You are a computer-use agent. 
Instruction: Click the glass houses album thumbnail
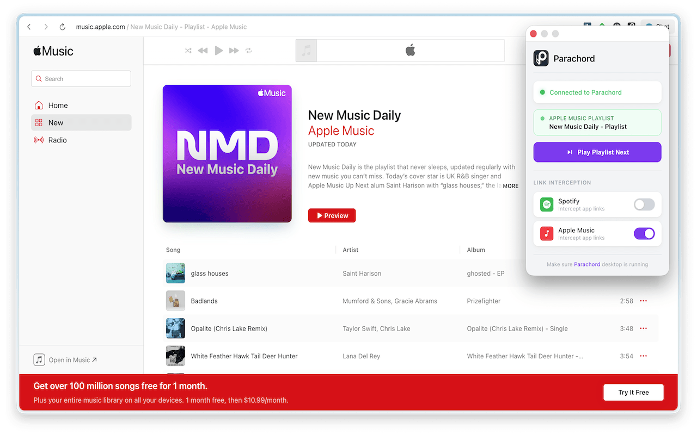(x=175, y=274)
